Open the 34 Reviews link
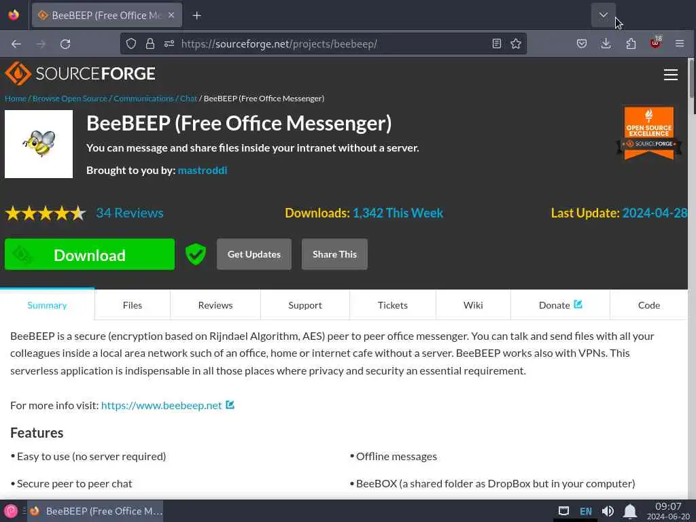The width and height of the screenshot is (696, 522). pyautogui.click(x=130, y=213)
